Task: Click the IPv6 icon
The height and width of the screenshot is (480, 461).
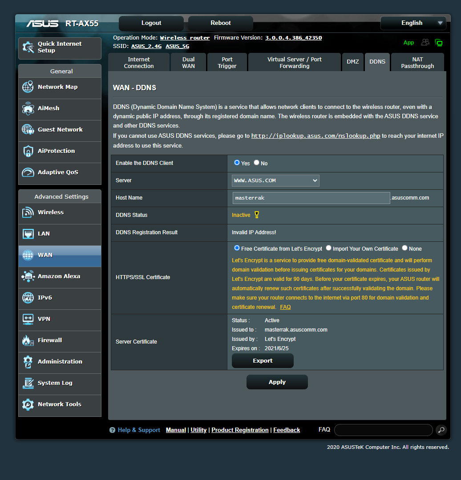Action: 28,297
